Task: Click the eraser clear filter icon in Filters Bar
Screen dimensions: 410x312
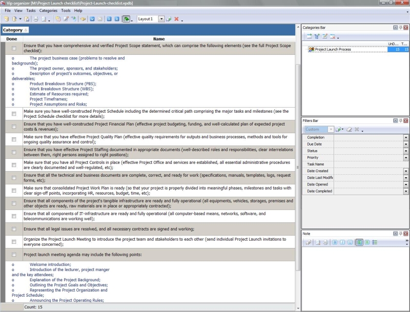Action: (x=349, y=130)
